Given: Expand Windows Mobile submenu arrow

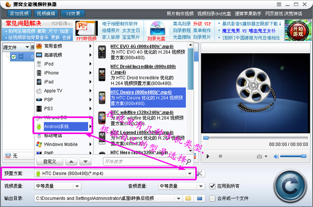Looking at the screenshot, I should 90,144.
